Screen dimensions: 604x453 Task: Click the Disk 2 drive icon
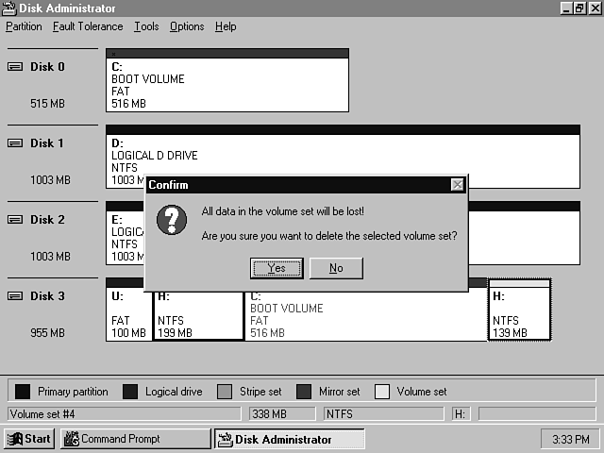click(x=15, y=220)
